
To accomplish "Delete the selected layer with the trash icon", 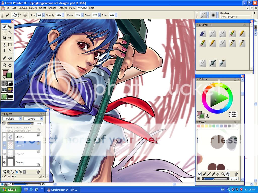I will tap(38, 172).
